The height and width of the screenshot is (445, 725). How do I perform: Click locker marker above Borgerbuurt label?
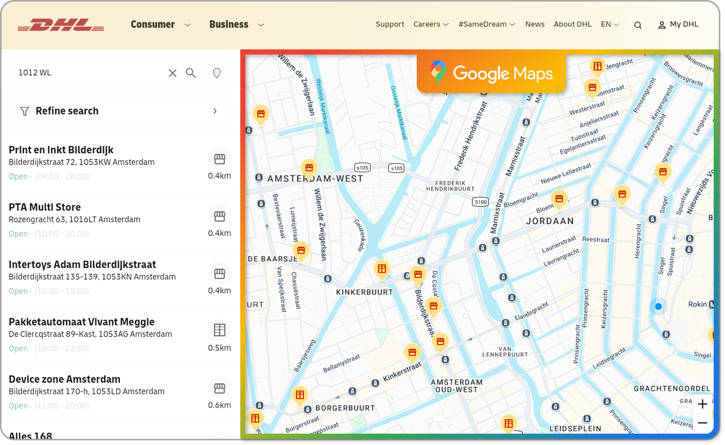point(300,396)
